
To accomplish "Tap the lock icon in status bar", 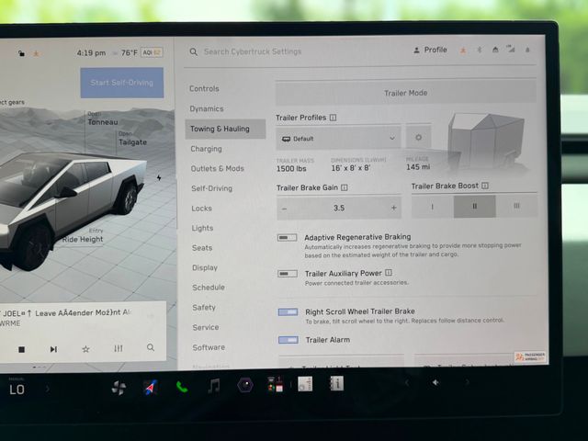I will click(x=21, y=53).
